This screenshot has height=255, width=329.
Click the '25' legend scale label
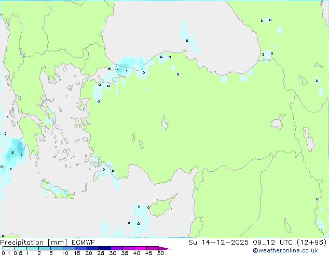click(101, 253)
